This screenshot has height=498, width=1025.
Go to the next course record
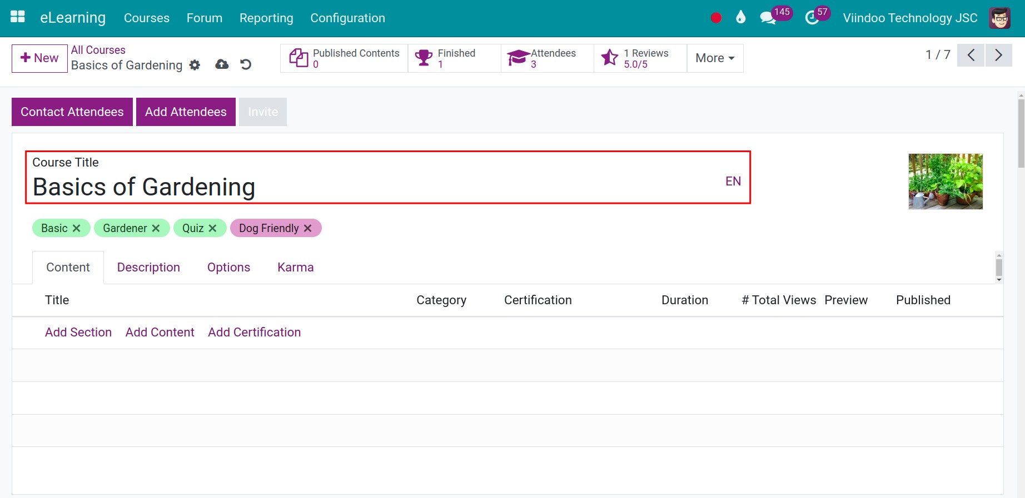tap(999, 55)
